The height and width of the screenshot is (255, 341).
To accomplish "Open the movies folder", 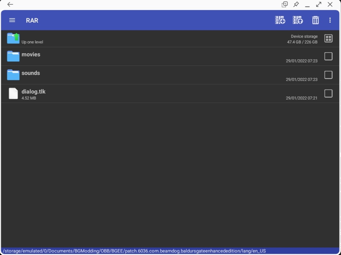I will pyautogui.click(x=31, y=54).
